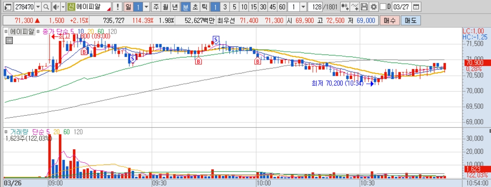Click the 278470 stock code input field

pos(24,7)
